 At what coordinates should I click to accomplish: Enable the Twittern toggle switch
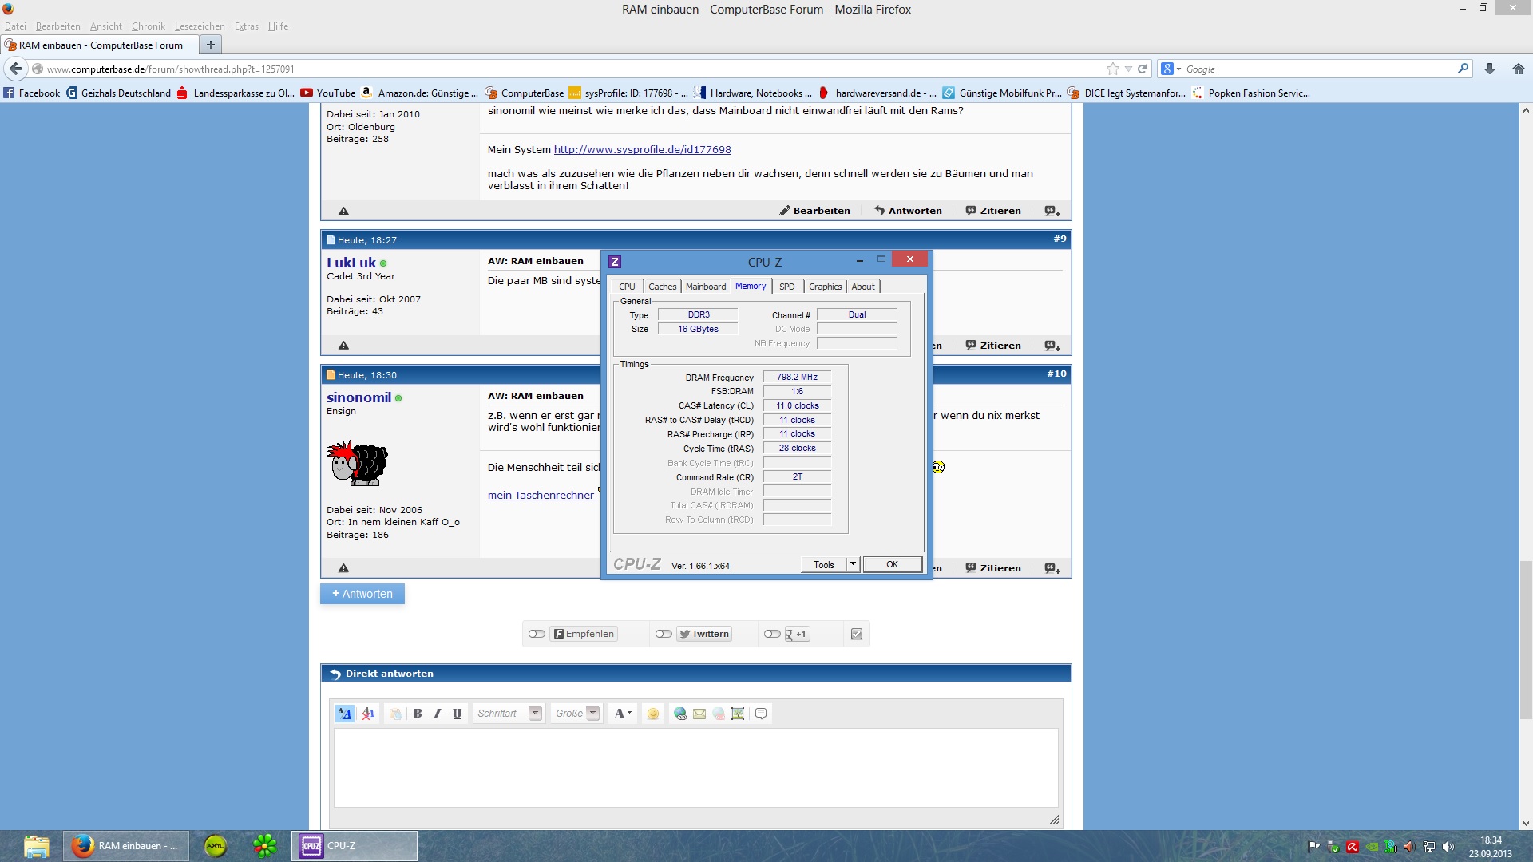pyautogui.click(x=664, y=634)
